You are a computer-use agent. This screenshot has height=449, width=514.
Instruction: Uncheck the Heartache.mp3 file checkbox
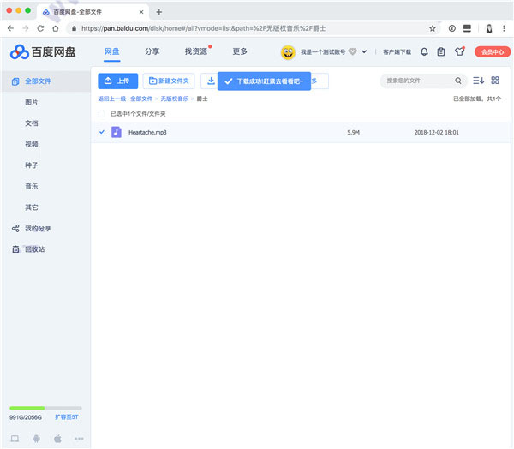click(102, 132)
